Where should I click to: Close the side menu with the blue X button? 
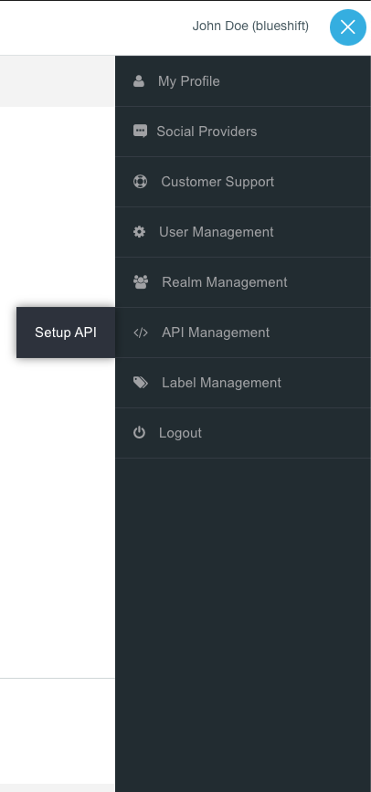point(348,27)
